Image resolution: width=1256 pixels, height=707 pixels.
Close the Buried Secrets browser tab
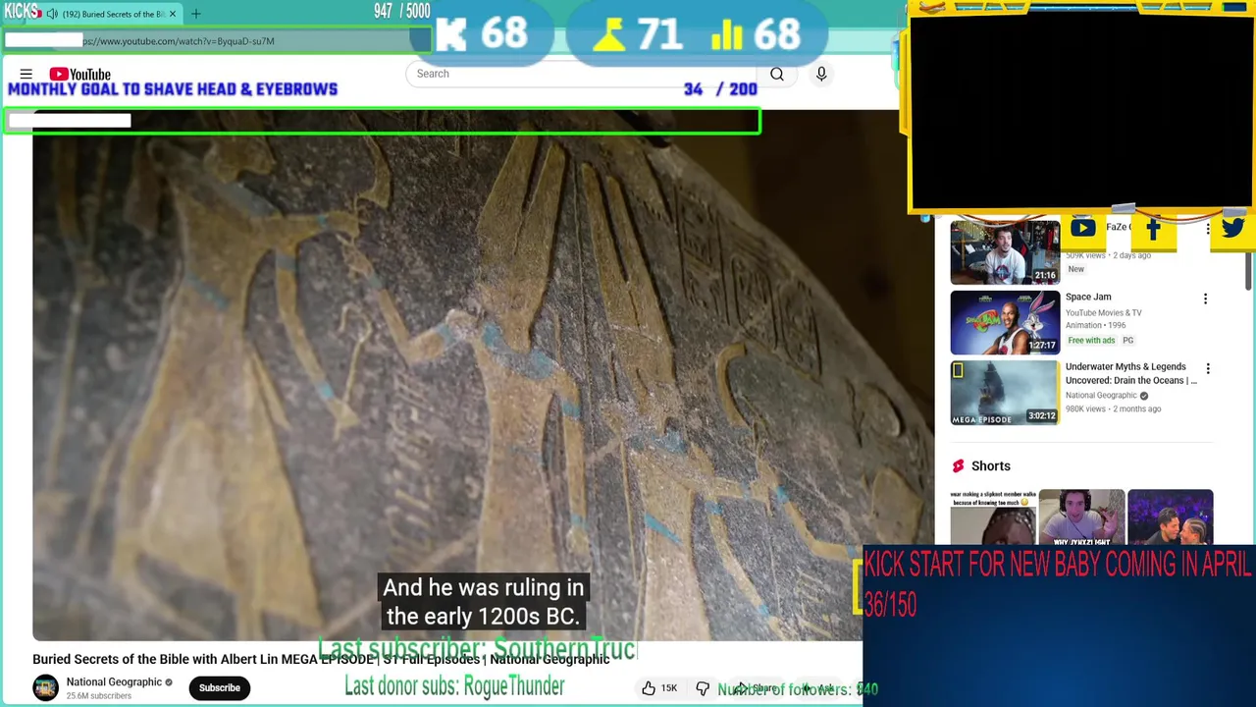tap(173, 14)
